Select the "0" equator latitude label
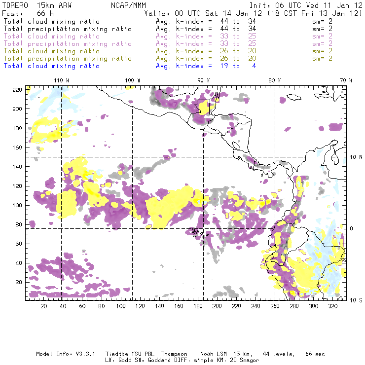 352,228
